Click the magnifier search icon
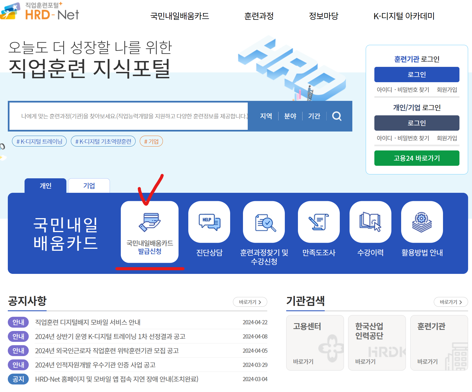This screenshot has width=472, height=392. coord(337,116)
